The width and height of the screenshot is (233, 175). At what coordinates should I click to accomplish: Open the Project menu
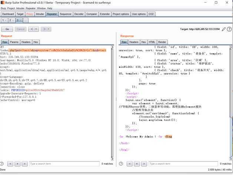pos(11,8)
